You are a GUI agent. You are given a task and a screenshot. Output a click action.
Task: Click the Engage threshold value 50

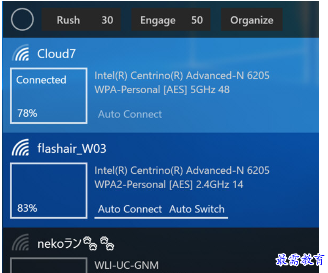(197, 20)
